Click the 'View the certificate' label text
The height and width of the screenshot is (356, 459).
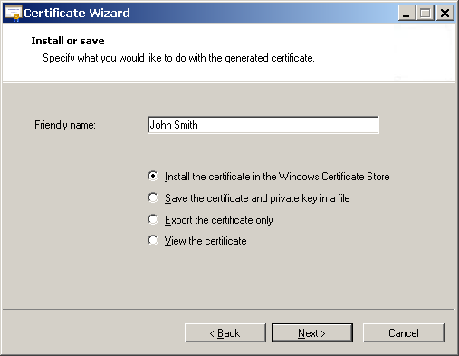(206, 241)
